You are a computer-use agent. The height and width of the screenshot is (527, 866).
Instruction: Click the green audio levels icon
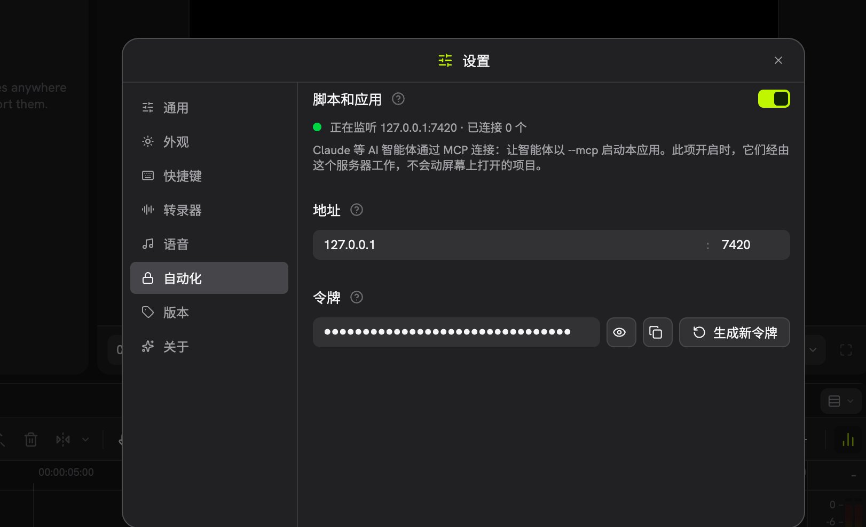click(x=848, y=440)
